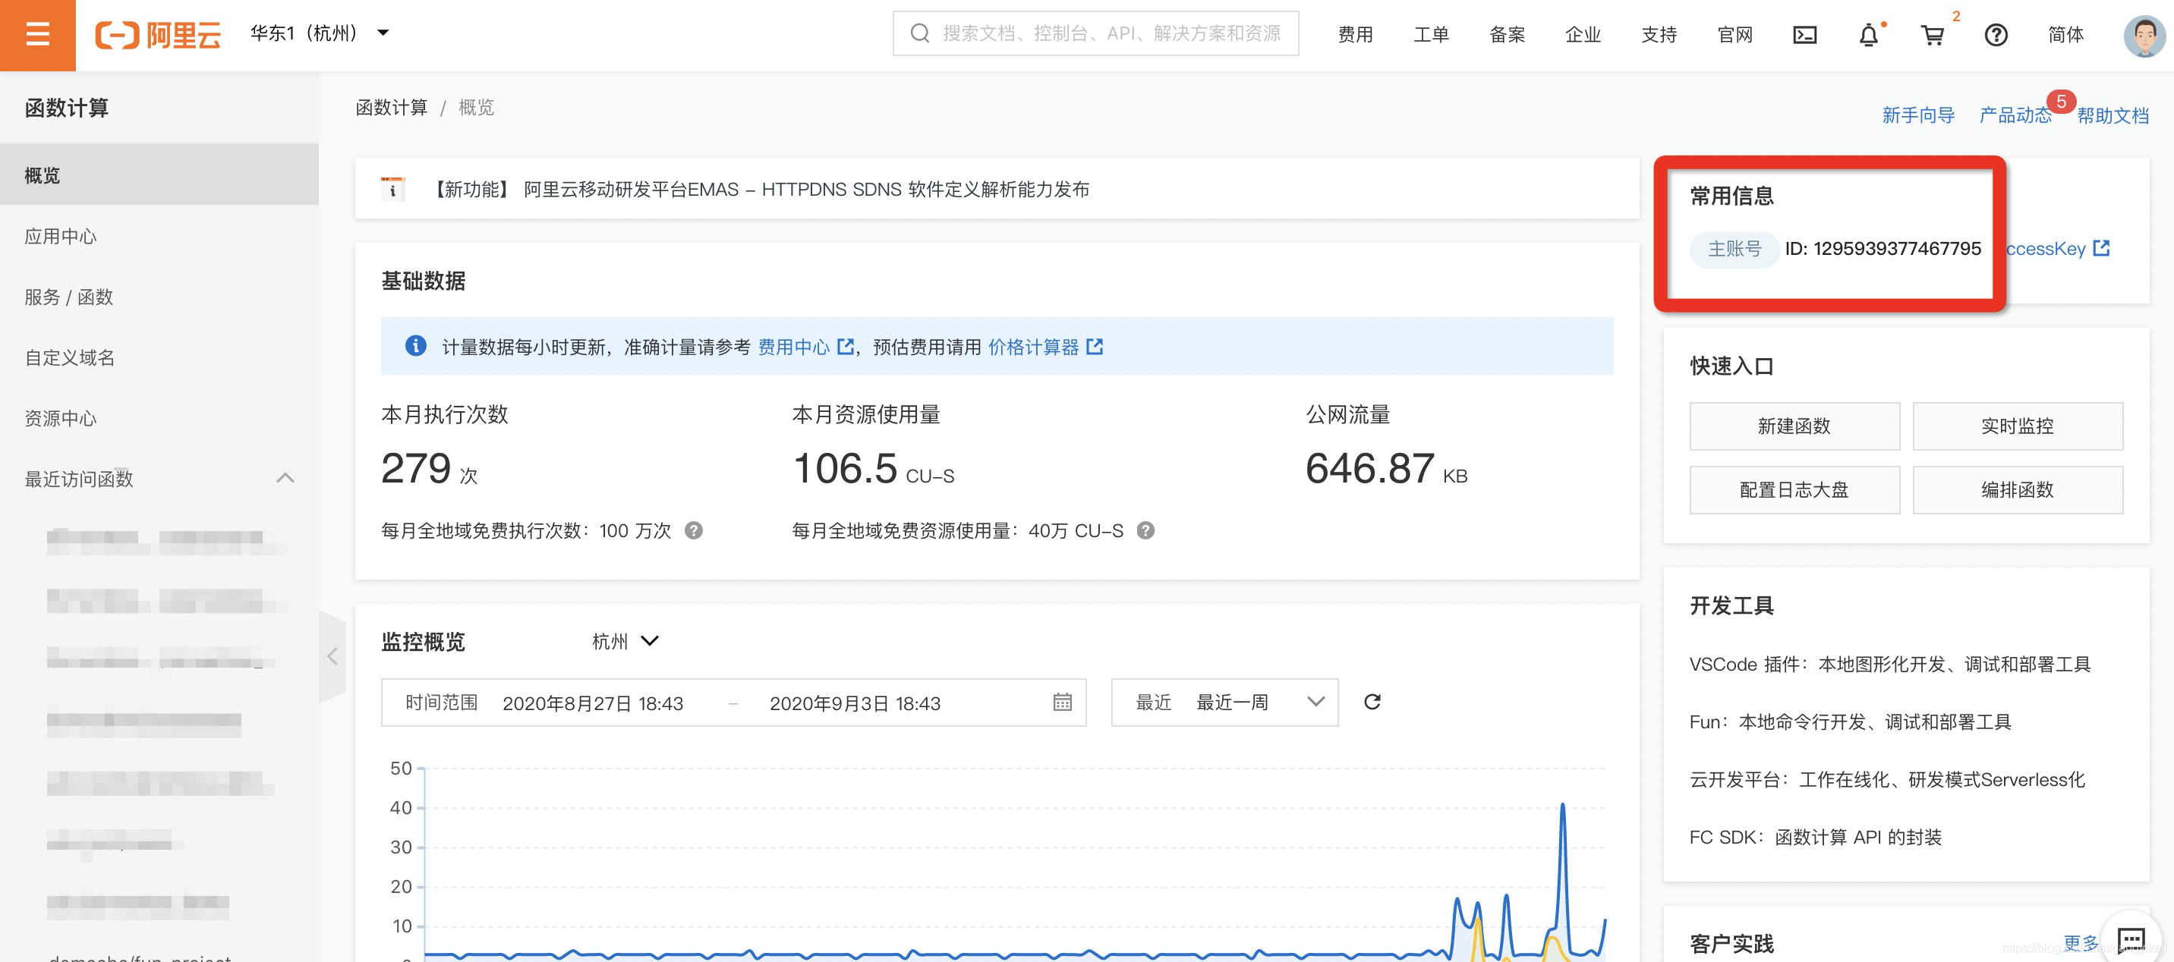2174x962 pixels.
Task: Open the shopping cart icon
Action: tap(1932, 35)
